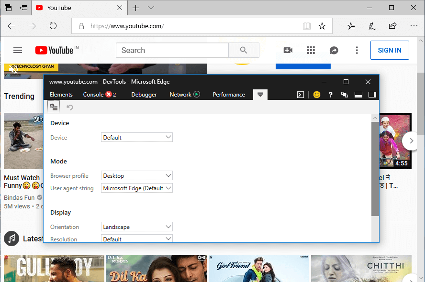
Task: Open the YouTube messages share icon
Action: click(334, 50)
